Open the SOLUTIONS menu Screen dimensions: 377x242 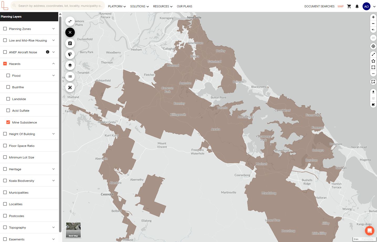coord(139,6)
